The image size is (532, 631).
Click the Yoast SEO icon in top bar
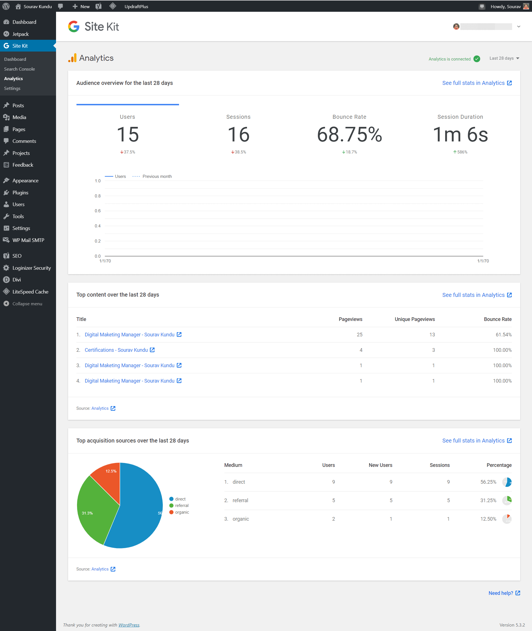(98, 6)
